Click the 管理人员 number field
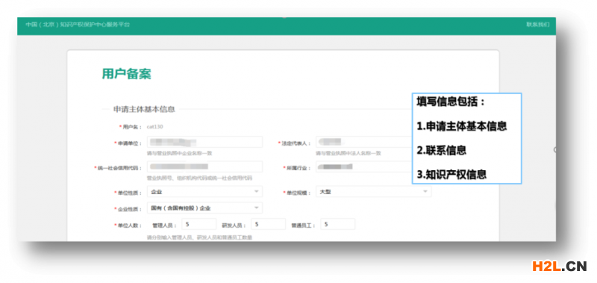 coord(199,224)
